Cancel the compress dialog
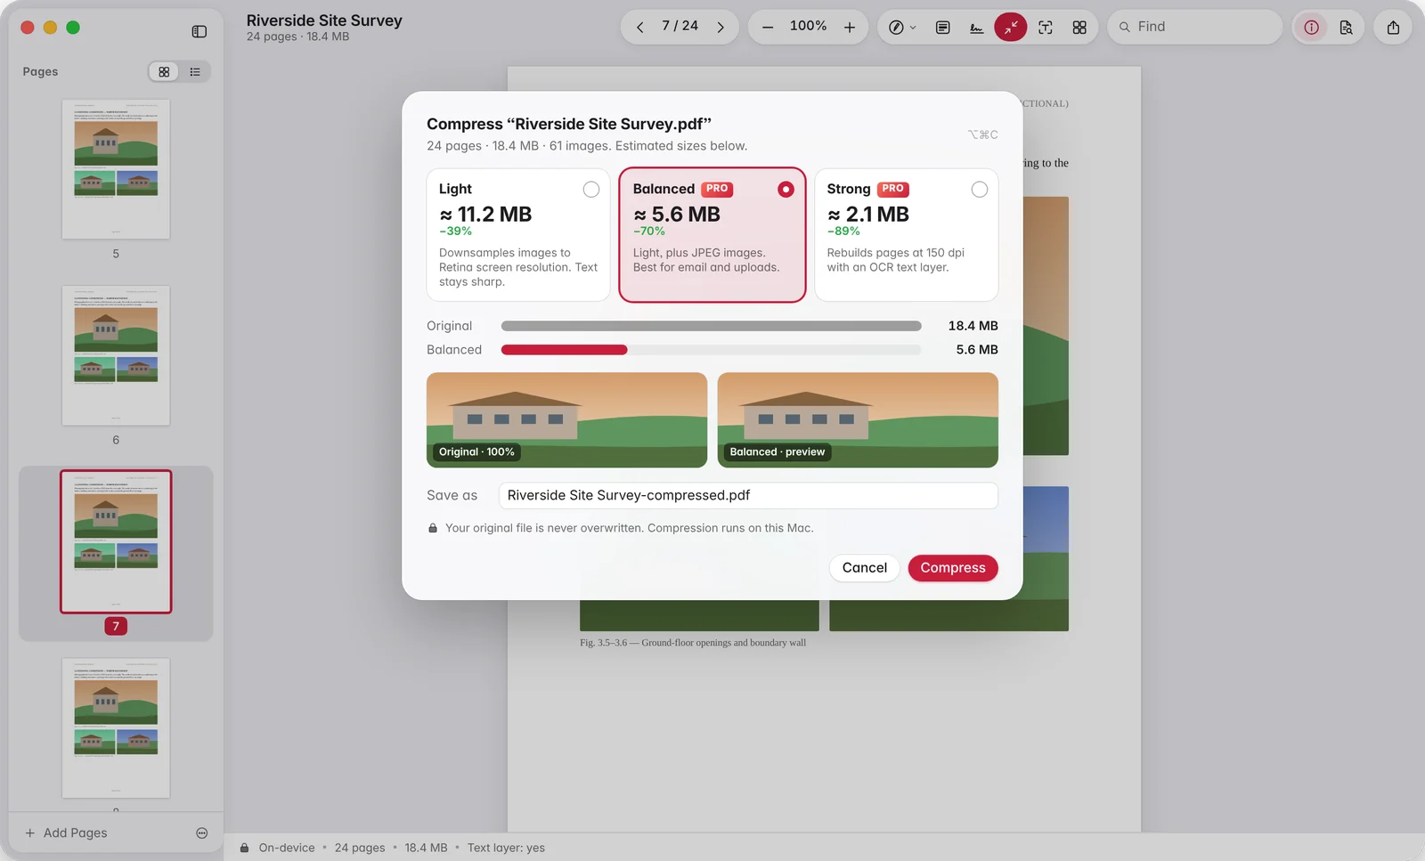The height and width of the screenshot is (861, 1425). [x=865, y=568]
